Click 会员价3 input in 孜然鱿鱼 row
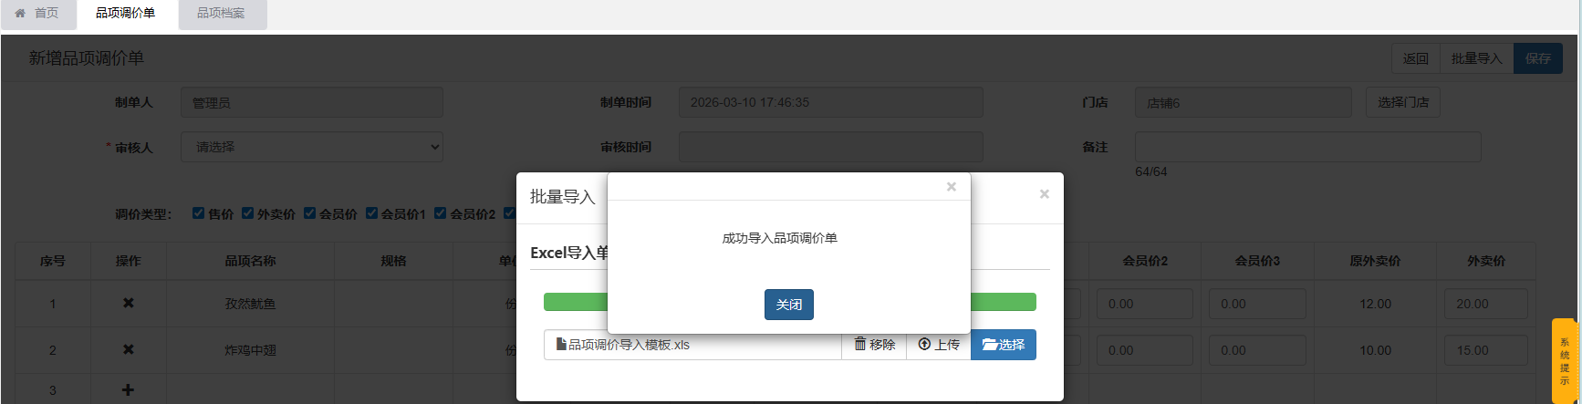Image resolution: width=1582 pixels, height=404 pixels. pyautogui.click(x=1257, y=304)
